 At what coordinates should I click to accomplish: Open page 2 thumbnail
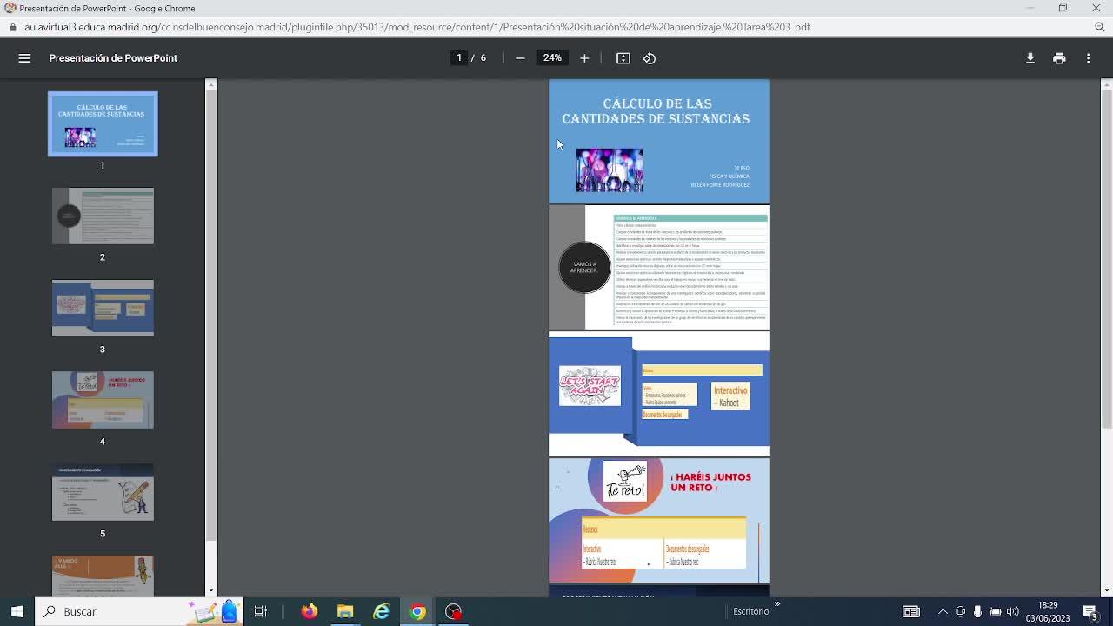103,216
